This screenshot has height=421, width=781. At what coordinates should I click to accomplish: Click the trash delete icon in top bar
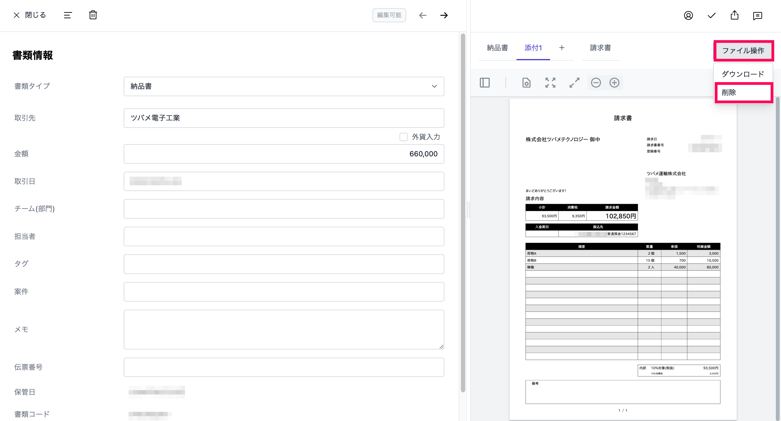pos(93,15)
